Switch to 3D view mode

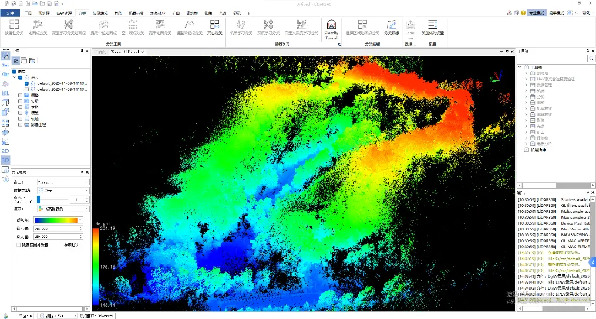pos(5,160)
